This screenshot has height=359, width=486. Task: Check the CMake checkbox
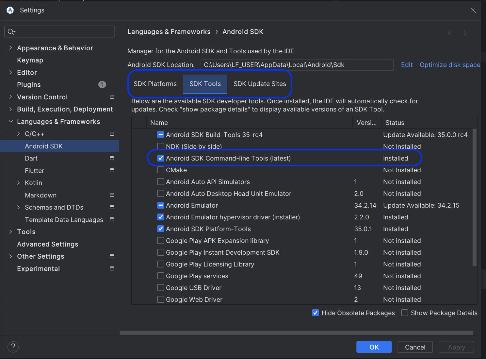tap(161, 170)
